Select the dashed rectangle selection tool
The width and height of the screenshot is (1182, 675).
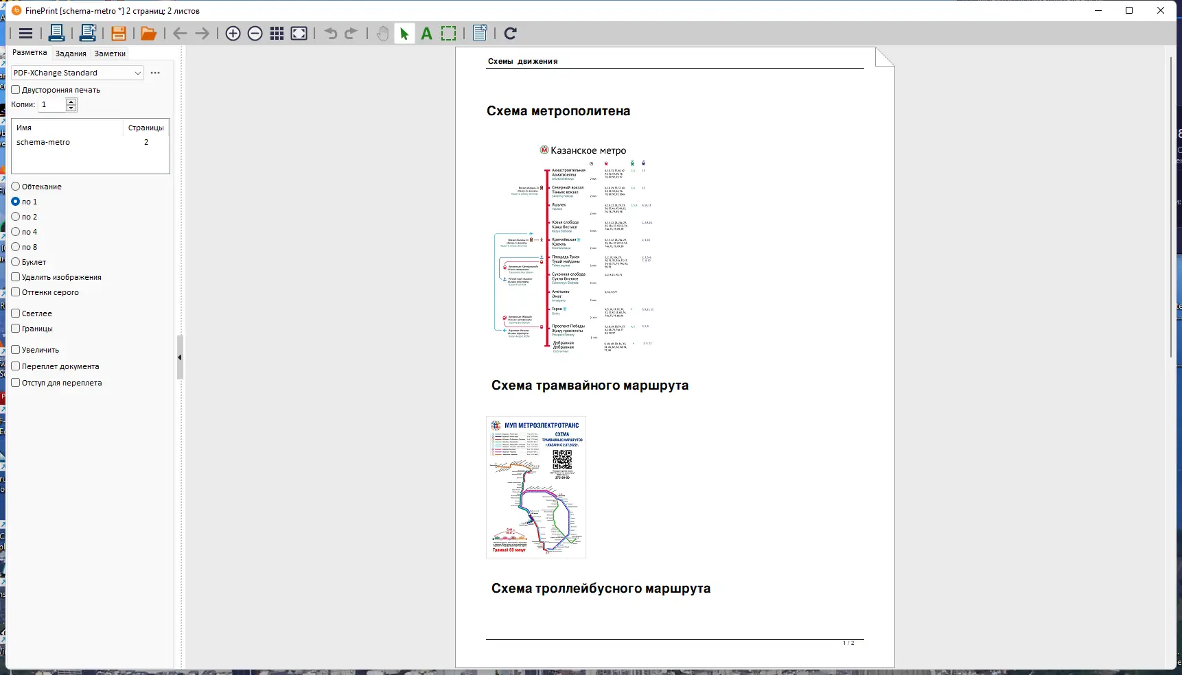(x=448, y=34)
